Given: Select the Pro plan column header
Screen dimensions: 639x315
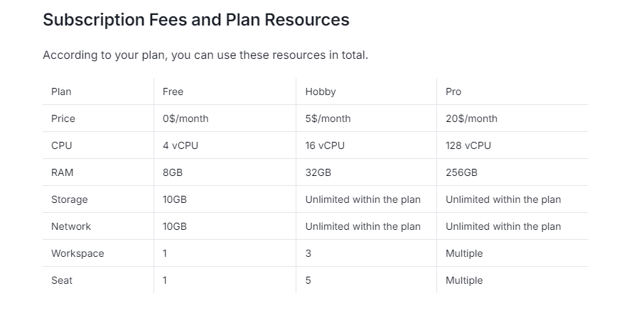Looking at the screenshot, I should click(x=453, y=92).
